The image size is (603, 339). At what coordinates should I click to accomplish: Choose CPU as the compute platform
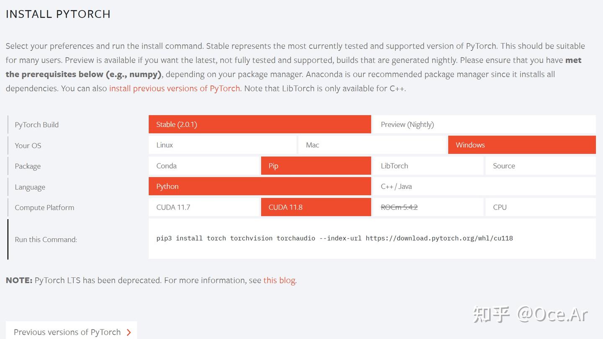[x=540, y=207]
